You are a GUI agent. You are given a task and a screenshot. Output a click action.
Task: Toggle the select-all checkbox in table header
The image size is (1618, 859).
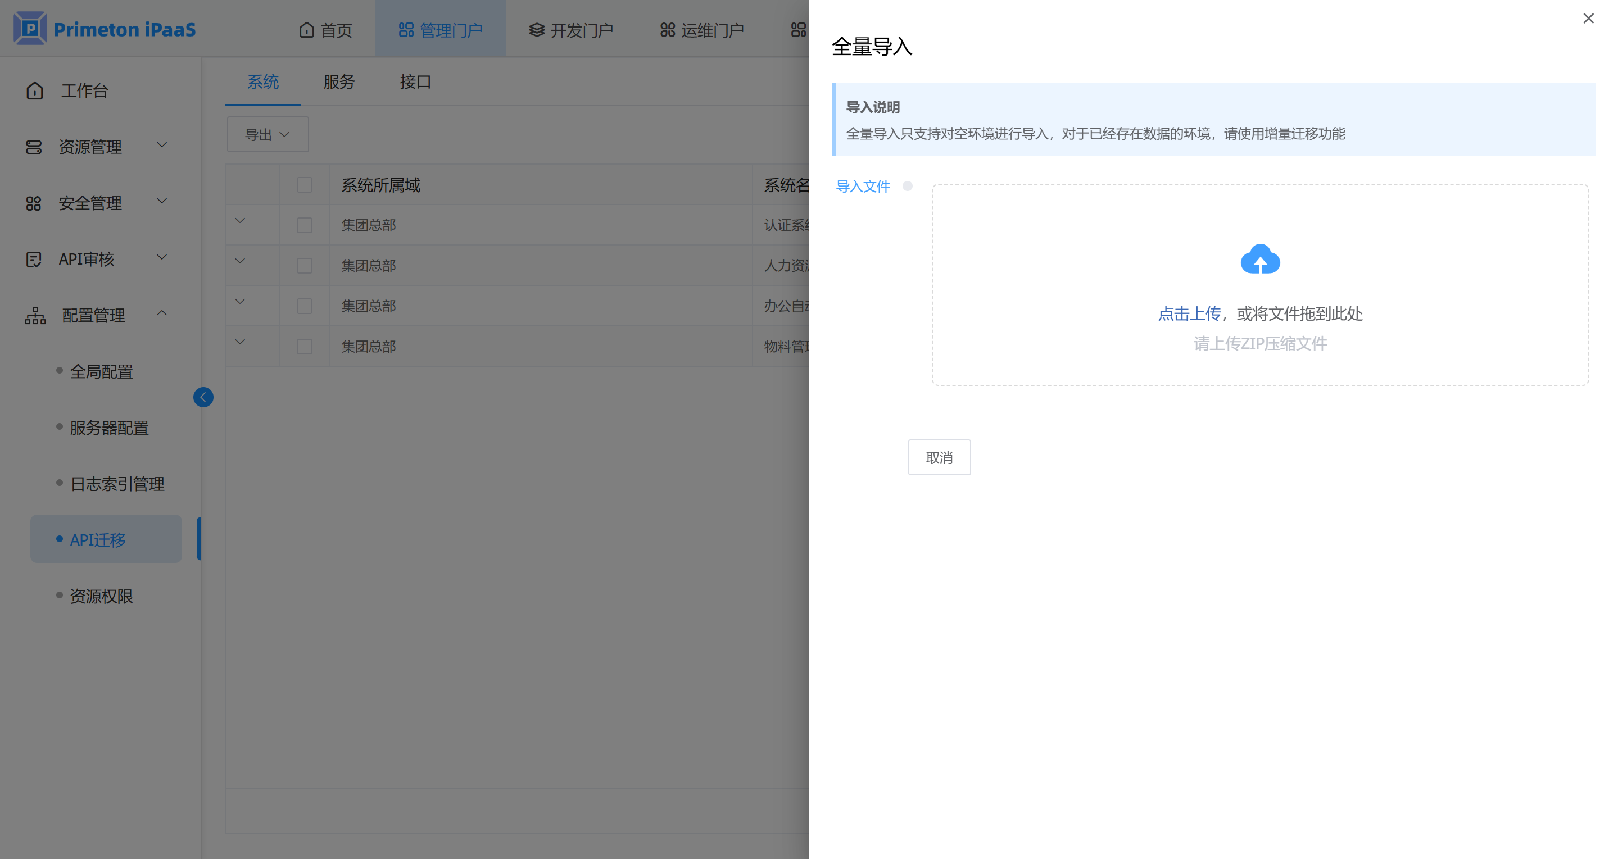coord(305,185)
